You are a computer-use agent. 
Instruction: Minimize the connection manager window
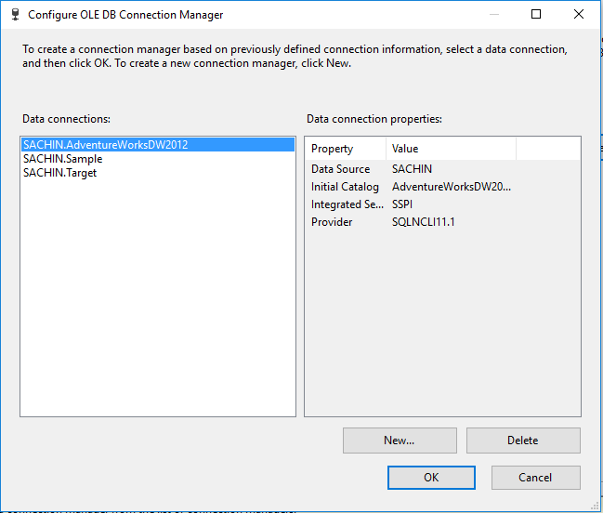[493, 15]
